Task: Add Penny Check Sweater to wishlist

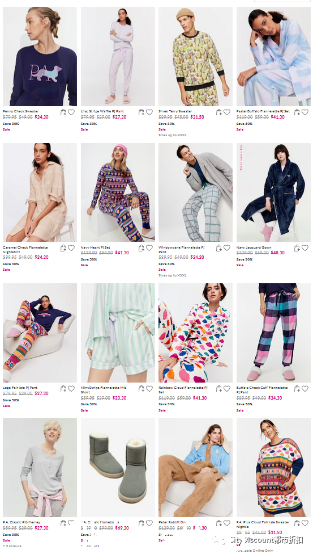Action: (71, 112)
